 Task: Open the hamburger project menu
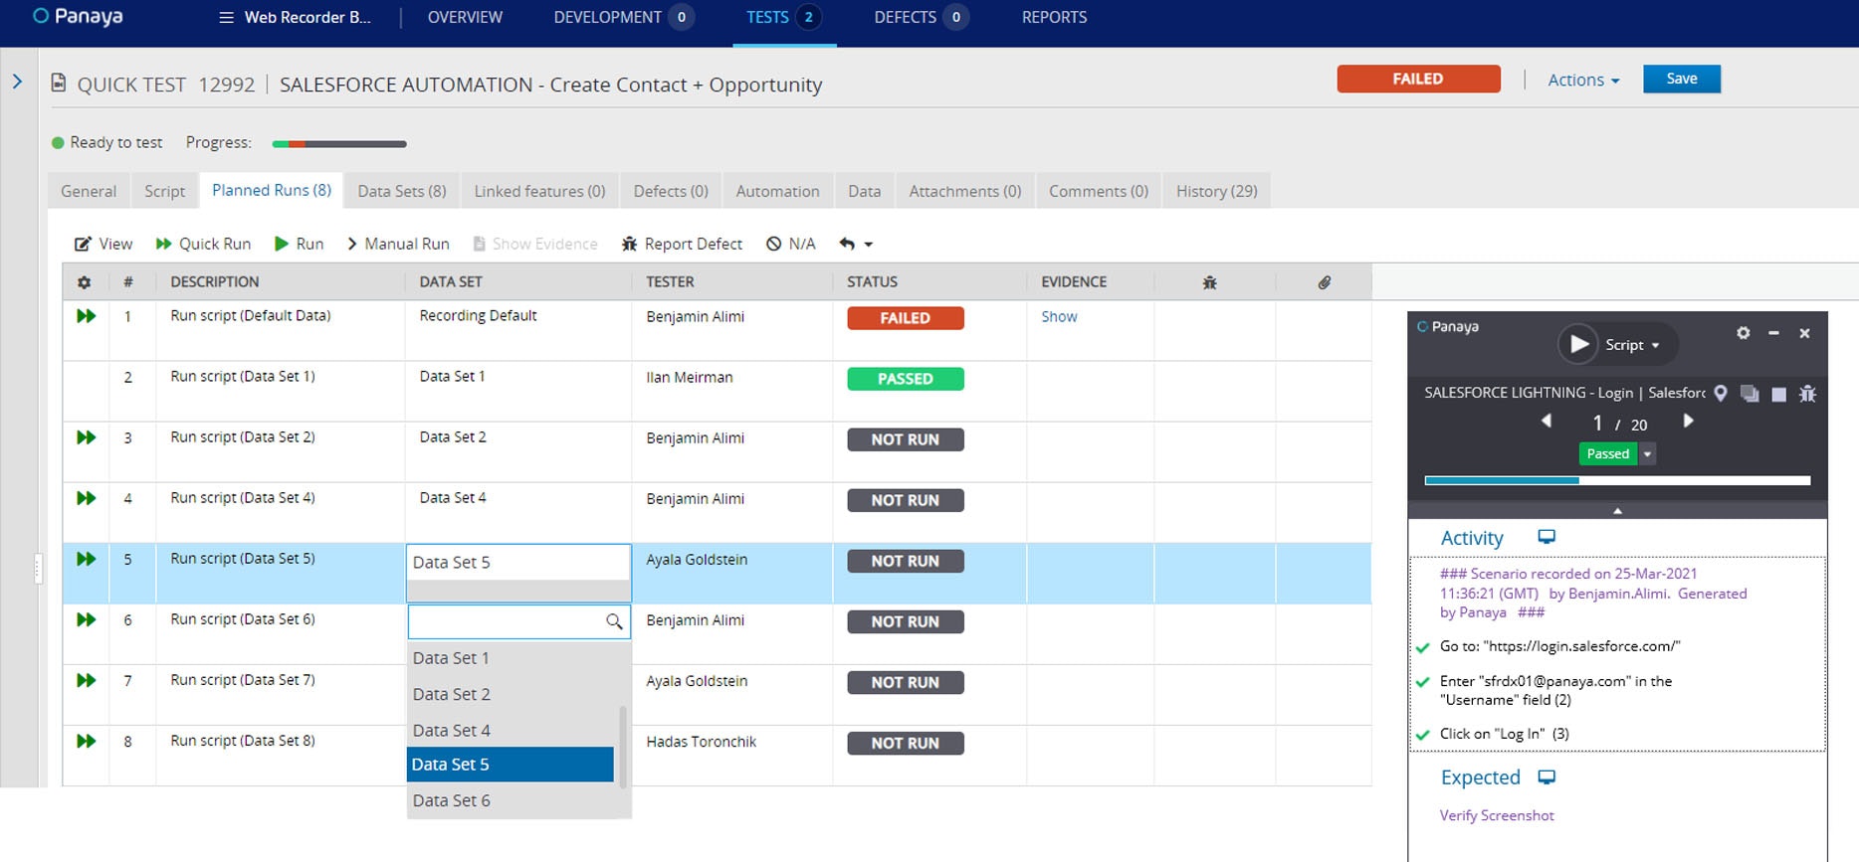226,17
